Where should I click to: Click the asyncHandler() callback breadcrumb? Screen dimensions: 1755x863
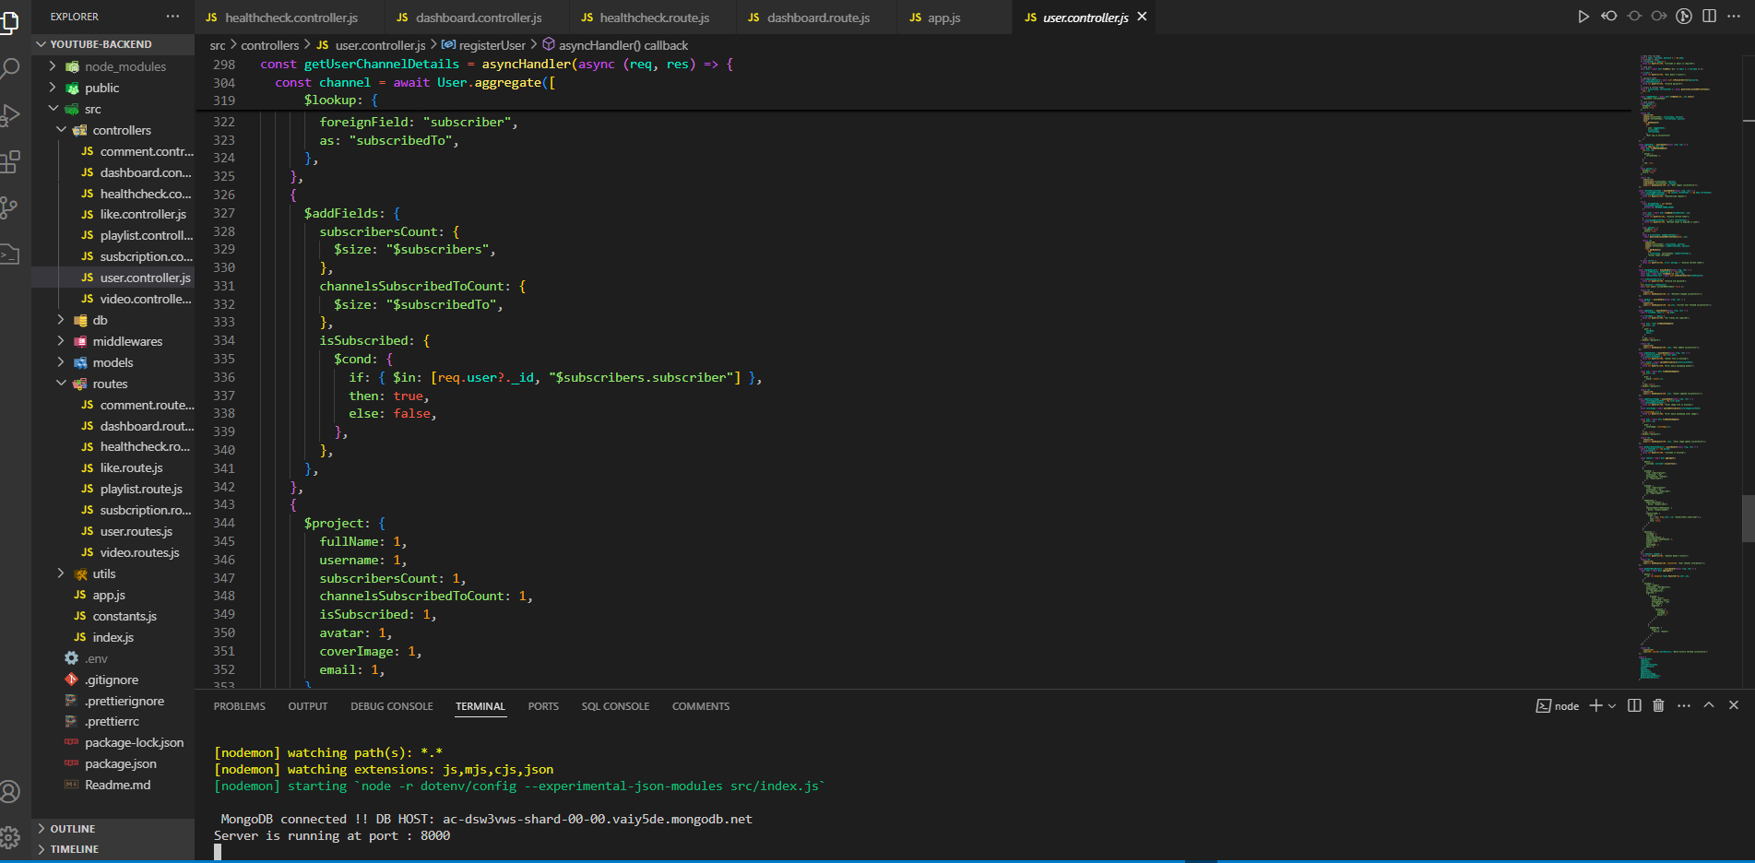[615, 45]
